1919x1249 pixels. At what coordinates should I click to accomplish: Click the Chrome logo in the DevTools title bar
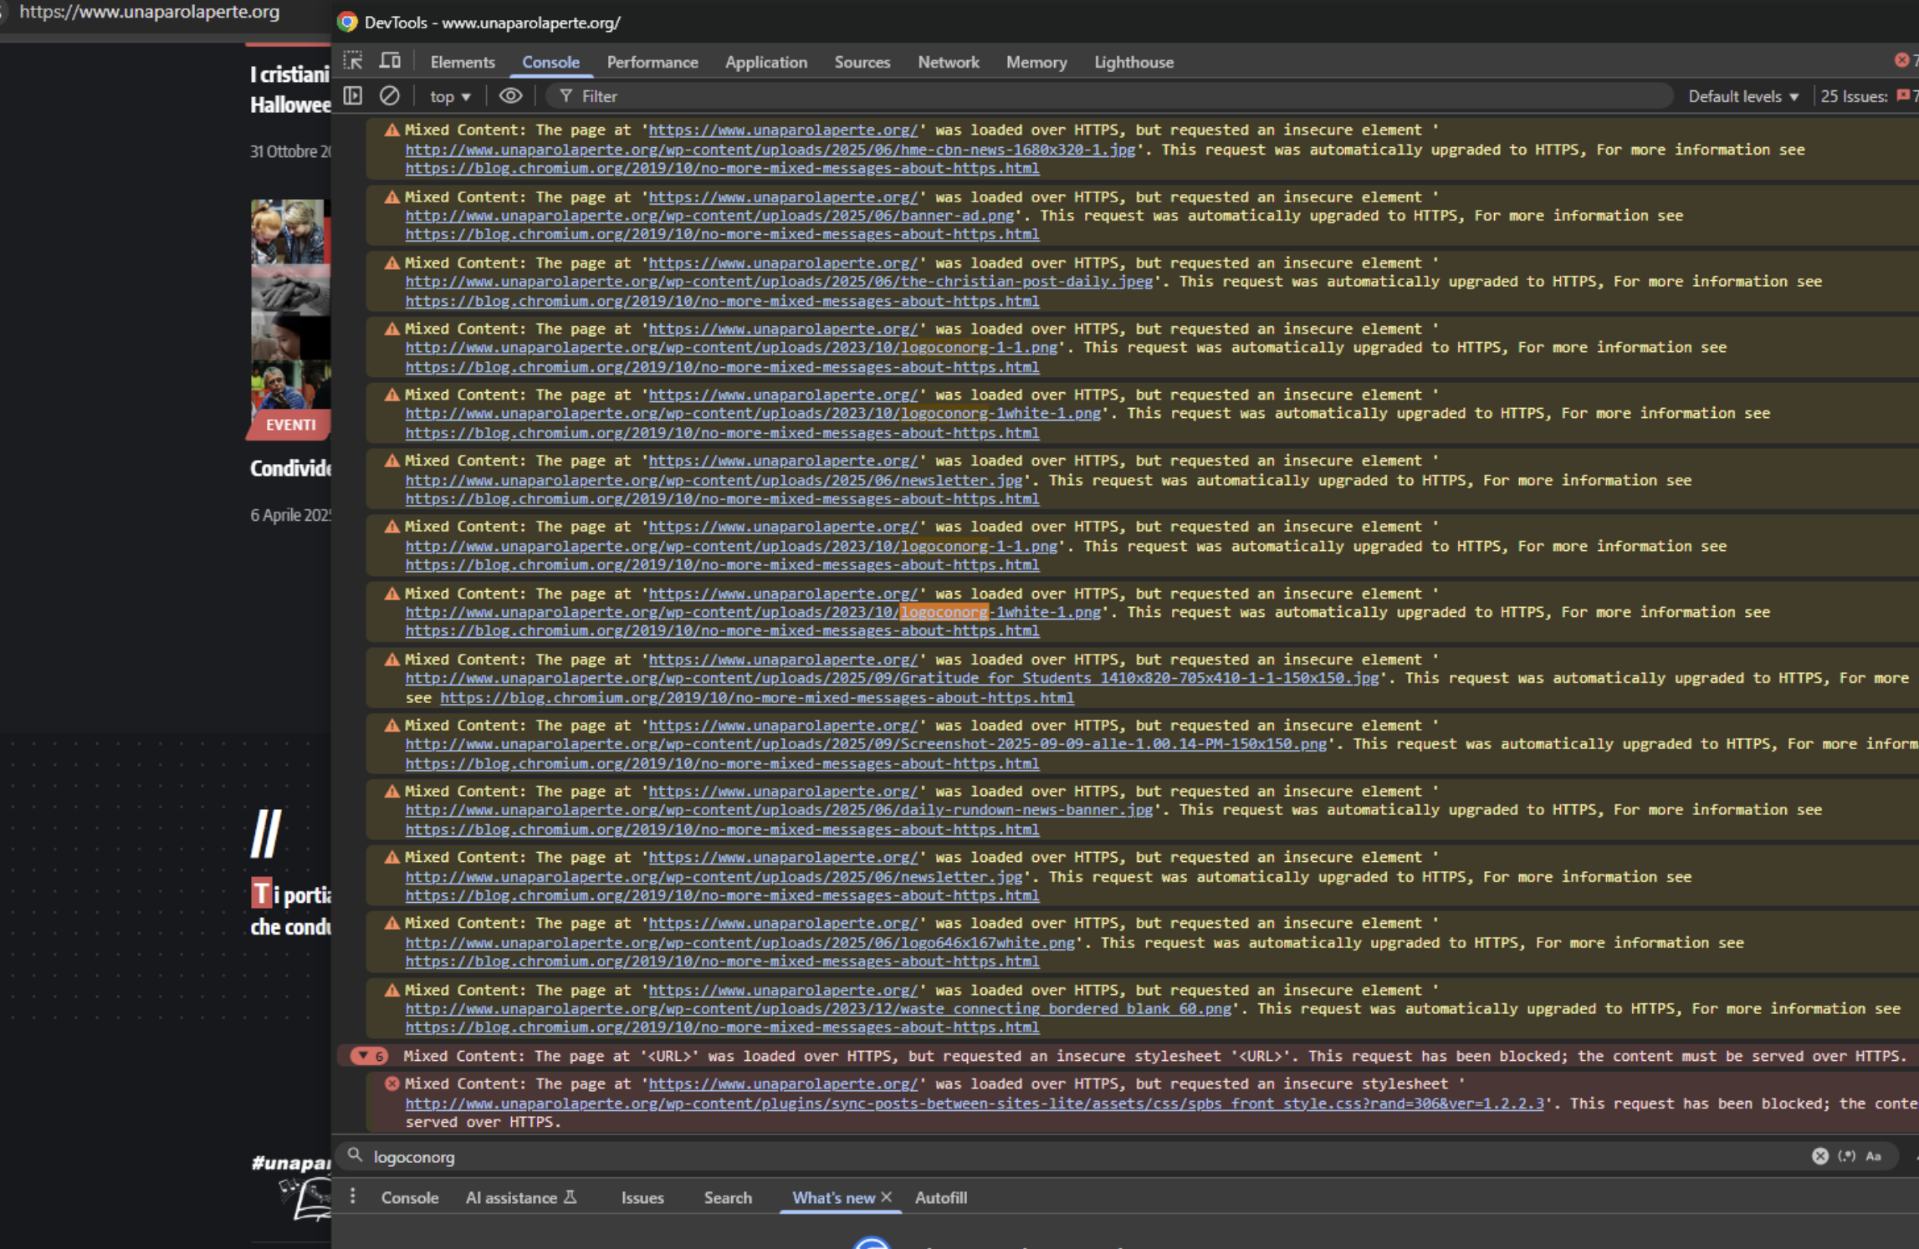[347, 23]
